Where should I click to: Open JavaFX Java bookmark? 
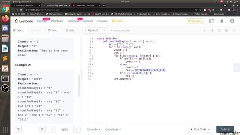pyautogui.click(x=100, y=14)
